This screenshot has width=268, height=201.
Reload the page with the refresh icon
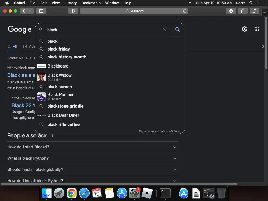tap(185, 11)
